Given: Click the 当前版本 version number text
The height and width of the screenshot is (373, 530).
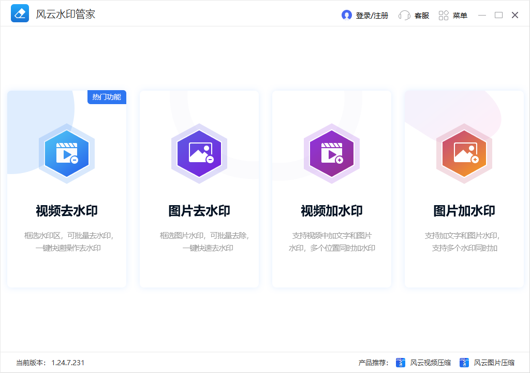Looking at the screenshot, I should point(68,363).
